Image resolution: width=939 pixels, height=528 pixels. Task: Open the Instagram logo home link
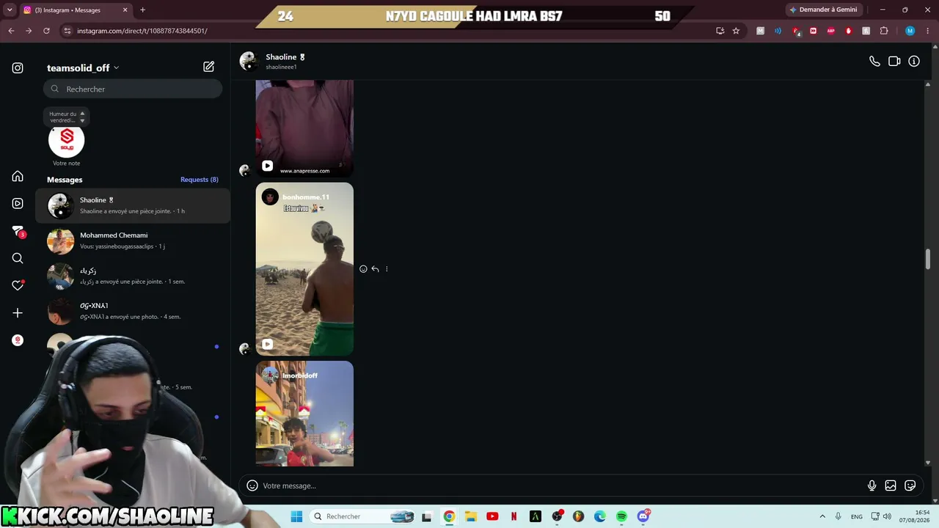[18, 68]
